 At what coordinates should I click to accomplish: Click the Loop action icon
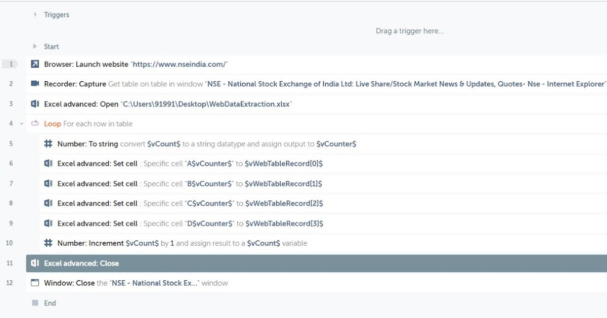35,124
